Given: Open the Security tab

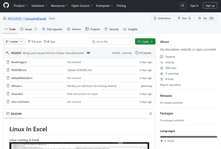Looking at the screenshot, I should [x=112, y=29].
